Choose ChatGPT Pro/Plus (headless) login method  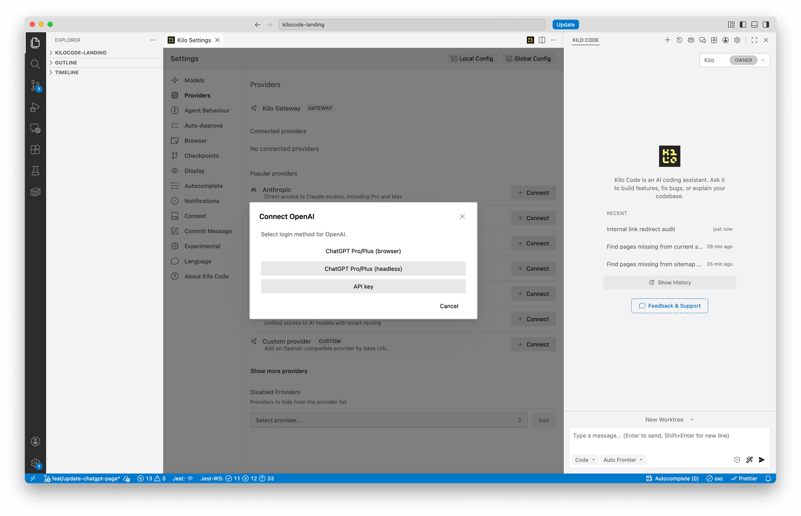(363, 269)
